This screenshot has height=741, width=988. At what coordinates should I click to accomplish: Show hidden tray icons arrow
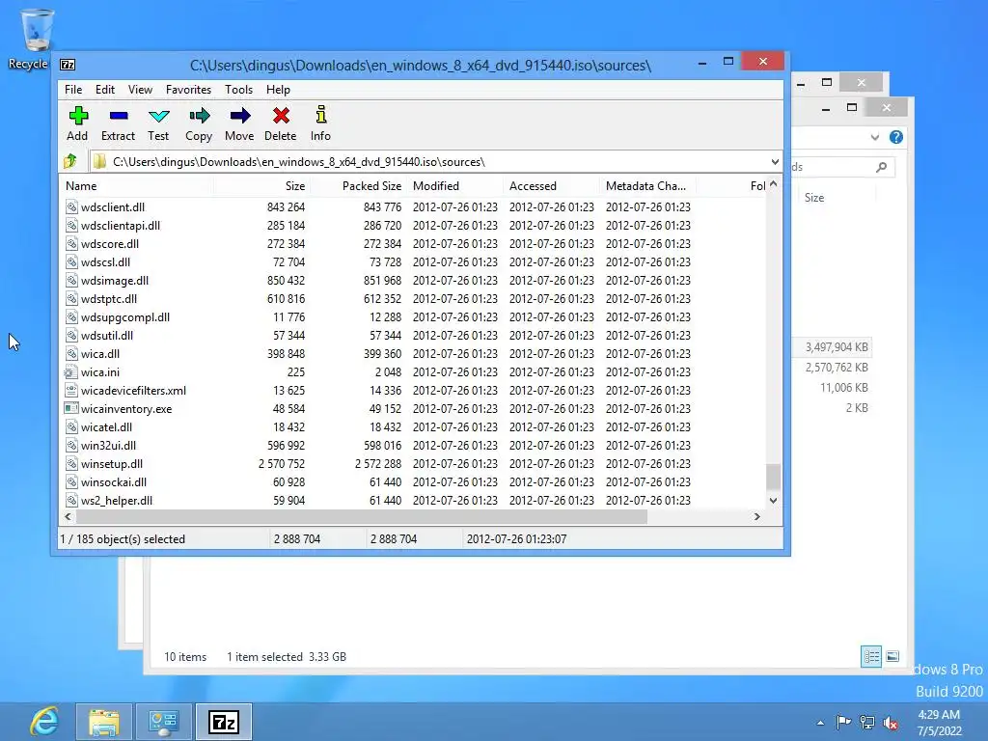tap(820, 723)
